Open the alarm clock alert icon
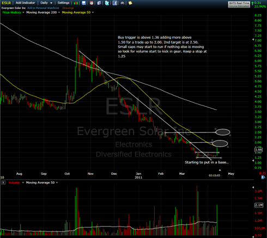 click(92, 3)
